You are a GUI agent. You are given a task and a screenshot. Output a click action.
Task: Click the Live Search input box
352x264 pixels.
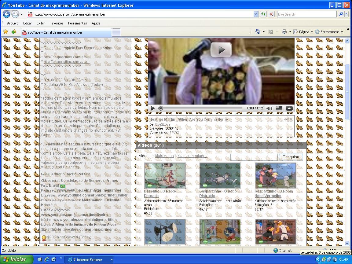[307, 14]
